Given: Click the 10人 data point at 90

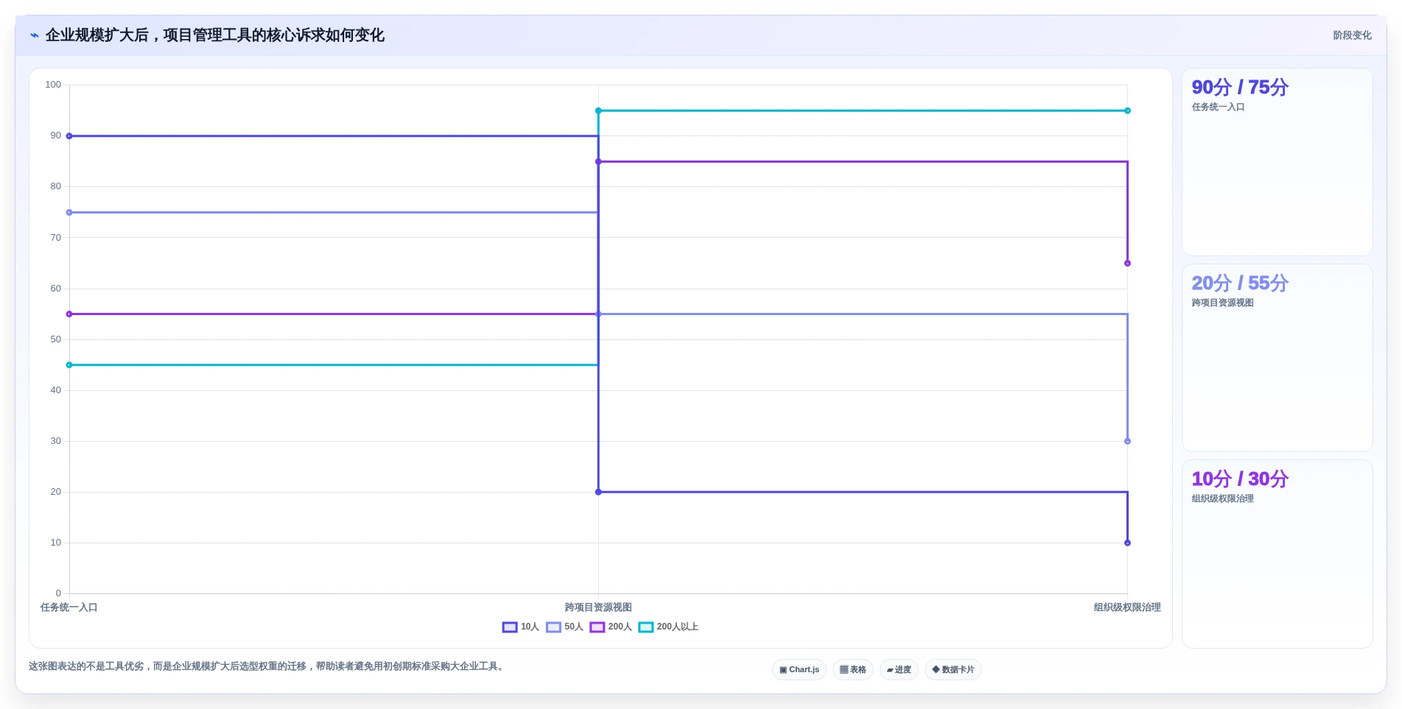Looking at the screenshot, I should (x=69, y=136).
